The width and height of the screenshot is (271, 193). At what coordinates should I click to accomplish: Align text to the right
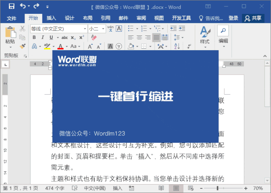point(148,37)
